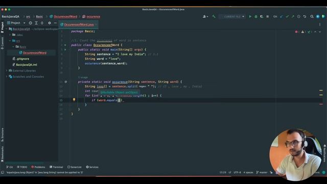
Task: Select OccurenceofWord file in project tree
Action: click(x=33, y=53)
